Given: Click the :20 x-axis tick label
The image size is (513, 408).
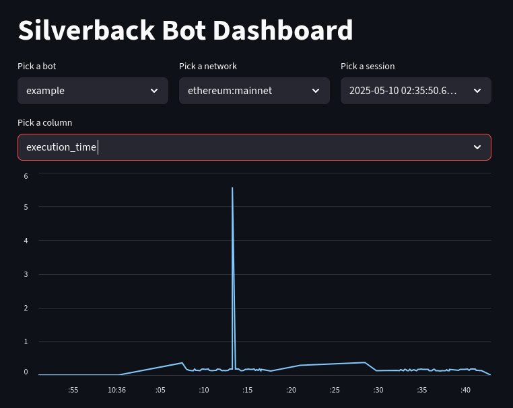Looking at the screenshot, I should pos(291,390).
